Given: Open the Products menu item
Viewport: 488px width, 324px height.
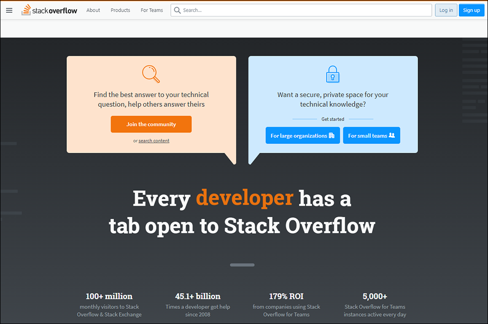Looking at the screenshot, I should tap(121, 10).
